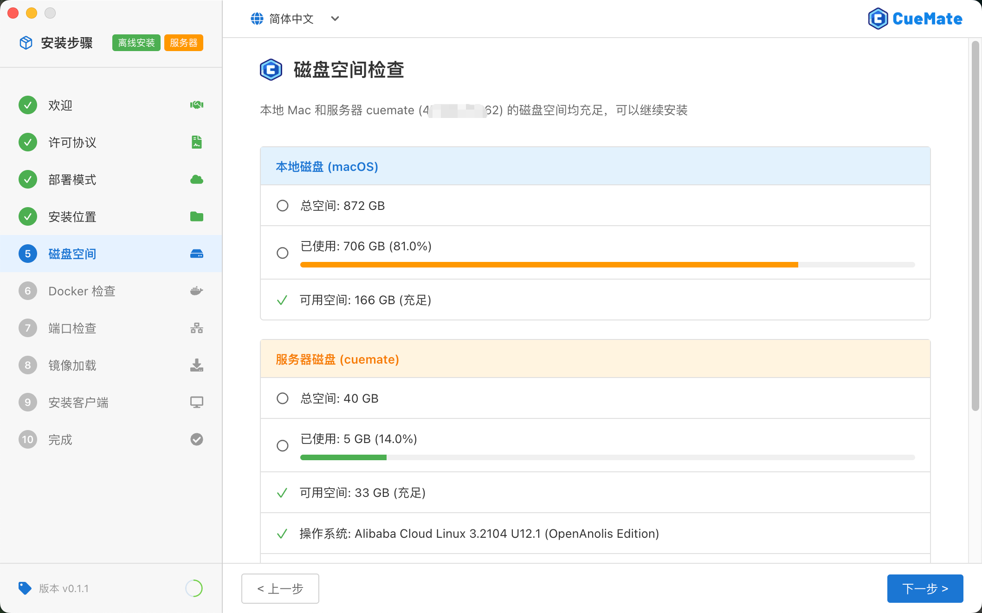This screenshot has height=613, width=982.
Task: Switch to the 服务器 badge
Action: [184, 42]
